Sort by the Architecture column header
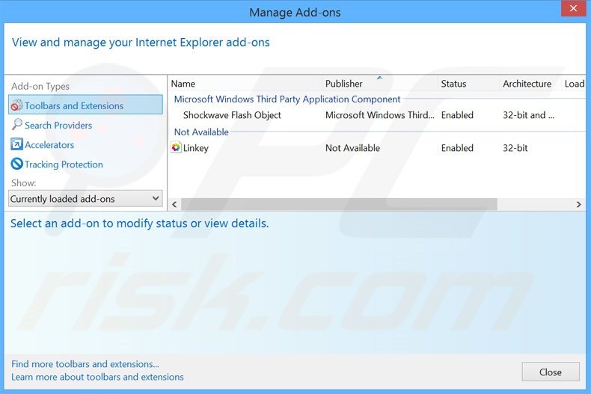The height and width of the screenshot is (394, 591). coord(527,84)
